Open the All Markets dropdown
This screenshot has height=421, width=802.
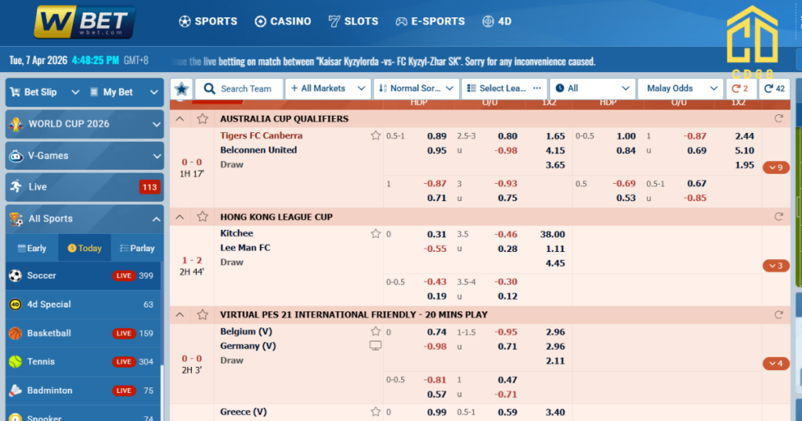(x=327, y=89)
